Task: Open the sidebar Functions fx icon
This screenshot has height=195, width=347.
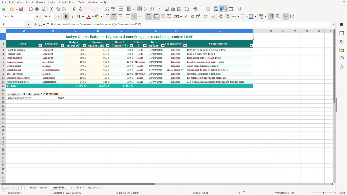Action: (x=342, y=67)
